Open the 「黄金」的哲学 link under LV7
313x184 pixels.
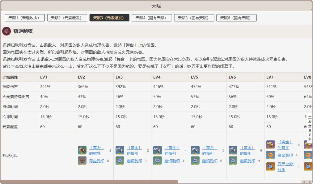click(x=285, y=145)
